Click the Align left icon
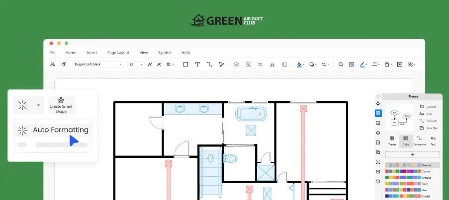This screenshot has width=449, height=200. click(260, 65)
